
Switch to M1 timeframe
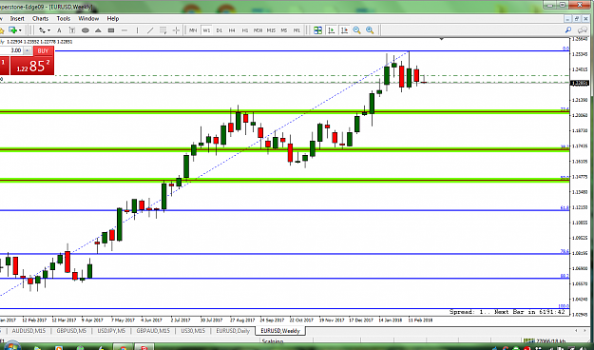pos(297,30)
